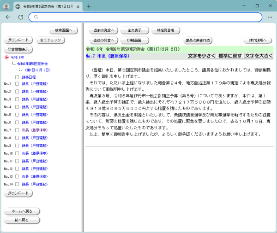Open No.7 市長(藤原保幸) link in list
The image size is (277, 233).
35,130
